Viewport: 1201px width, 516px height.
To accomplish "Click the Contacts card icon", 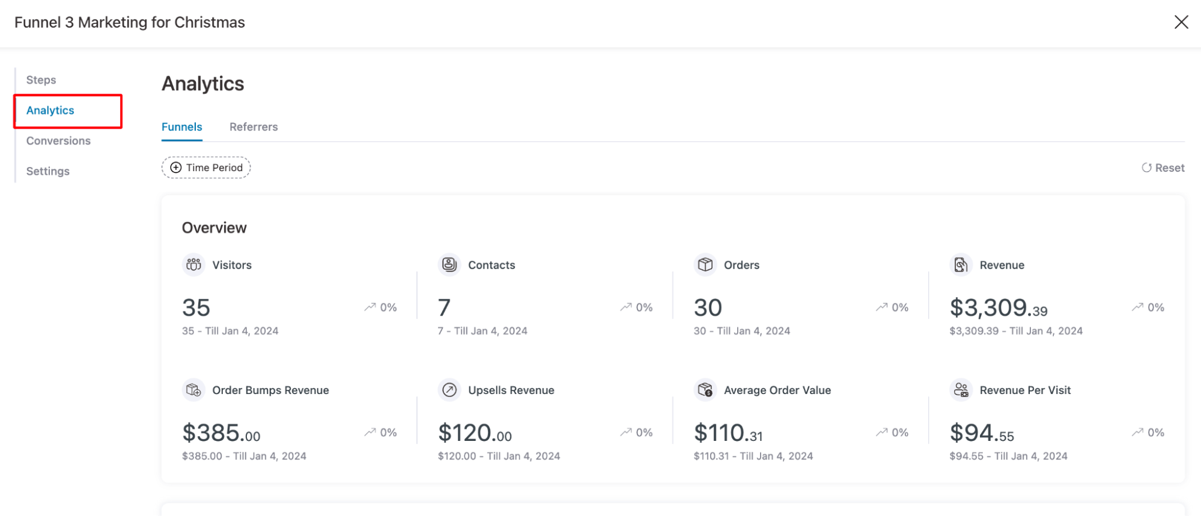I will pyautogui.click(x=449, y=264).
